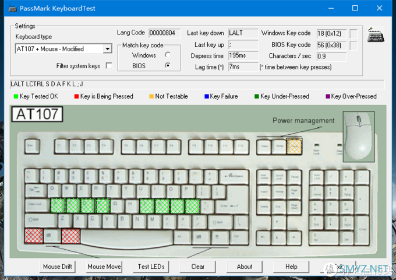Select the BIOS match key code radio
Viewport: 396px width, 280px height.
coord(168,65)
